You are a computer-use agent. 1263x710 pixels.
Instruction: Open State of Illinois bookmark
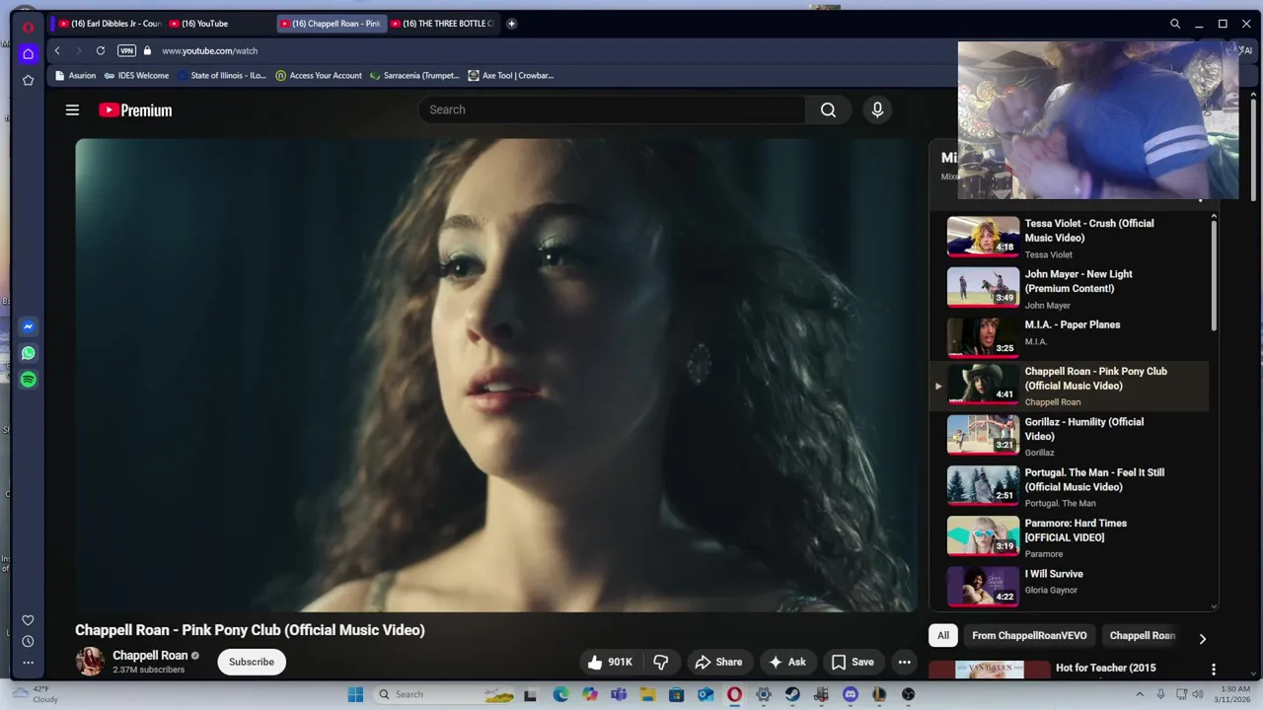222,76
